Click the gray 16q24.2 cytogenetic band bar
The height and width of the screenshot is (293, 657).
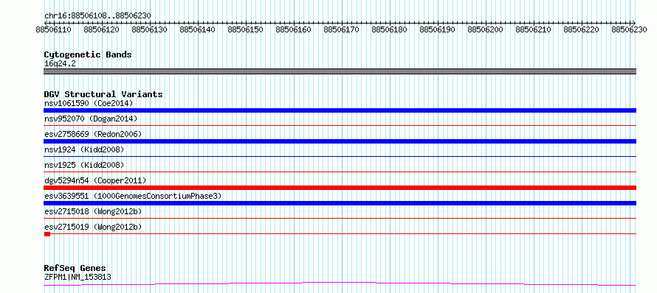point(340,71)
